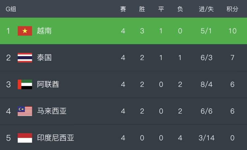Click the Vietnam flag icon
247x150 pixels.
[25, 31]
